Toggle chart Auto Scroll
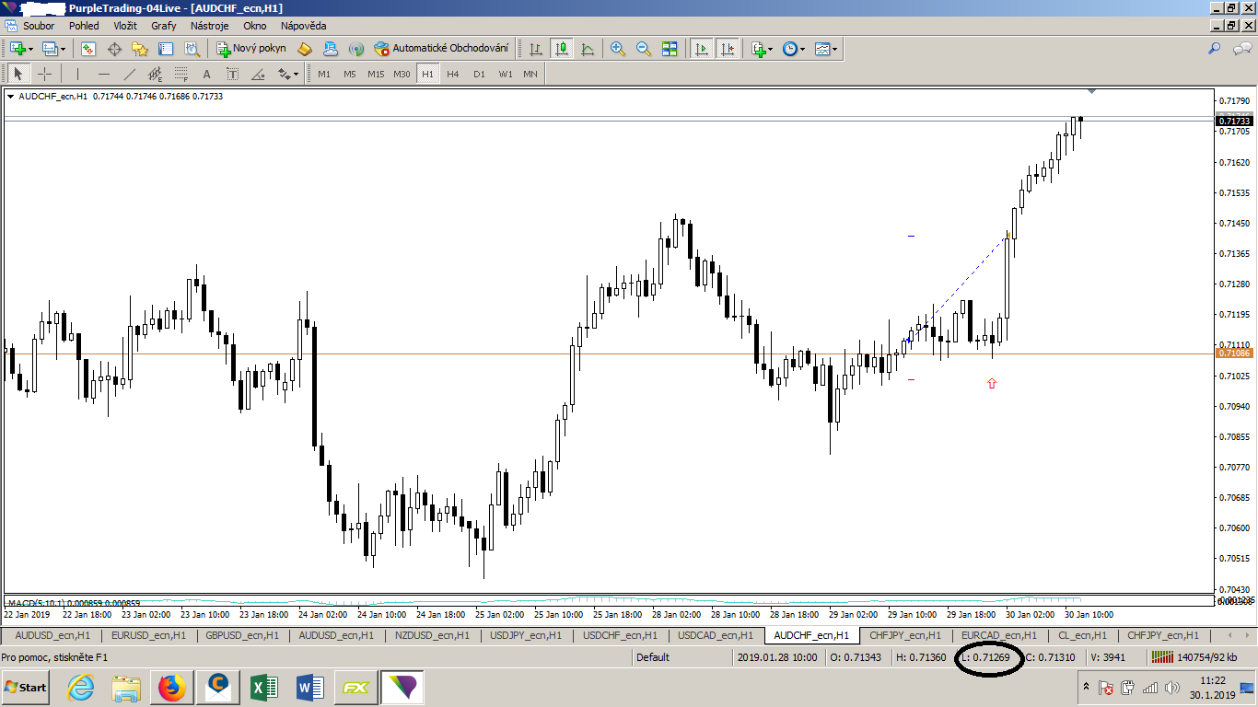The image size is (1258, 707). tap(702, 49)
